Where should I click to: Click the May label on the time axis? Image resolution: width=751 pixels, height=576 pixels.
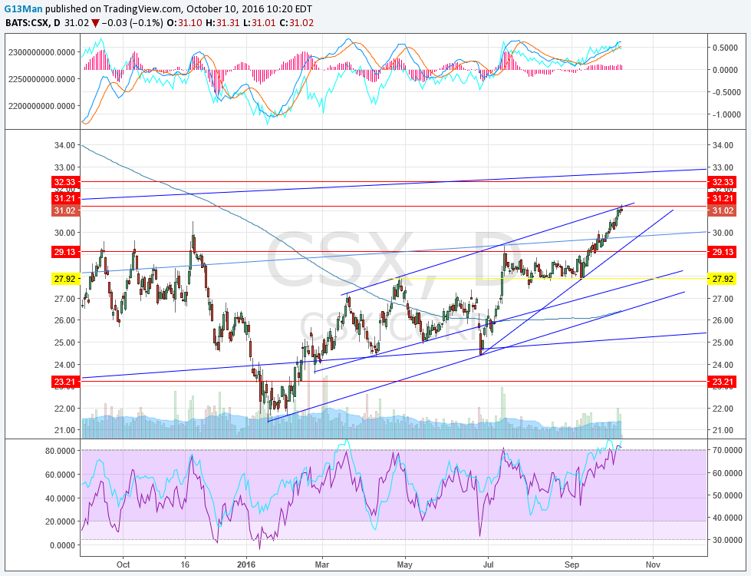405,564
